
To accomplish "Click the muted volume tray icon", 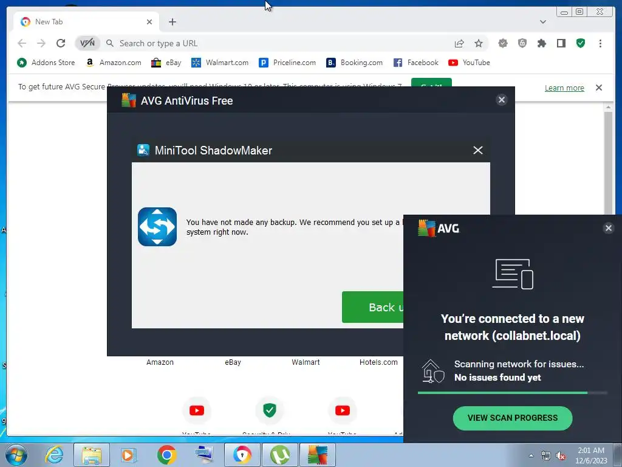I will [x=561, y=456].
